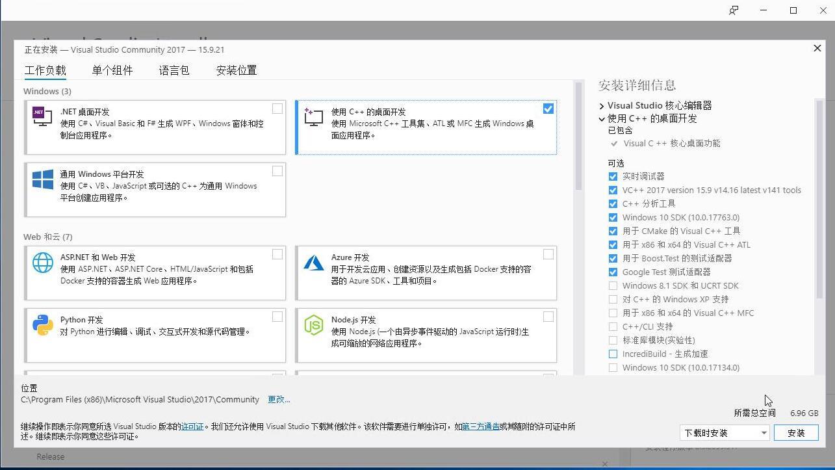This screenshot has width=835, height=470.
Task: Click the Web 和云 (7) section heading
Action: 48,237
